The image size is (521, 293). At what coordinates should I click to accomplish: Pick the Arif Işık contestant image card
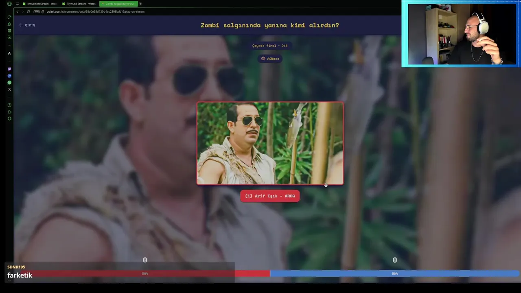click(270, 143)
